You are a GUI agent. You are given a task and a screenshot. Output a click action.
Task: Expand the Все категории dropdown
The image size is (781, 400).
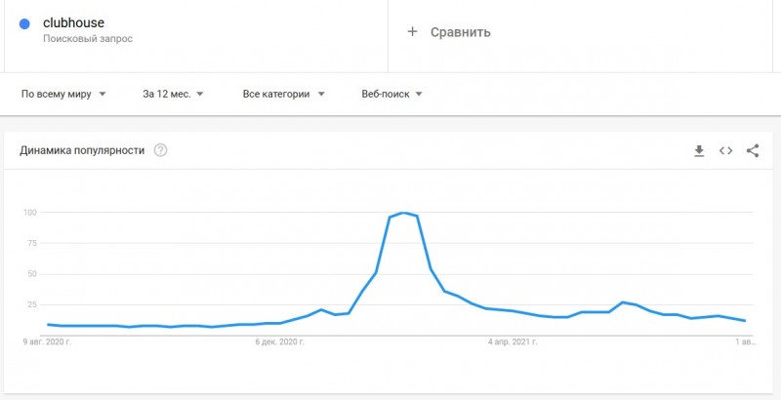pos(283,94)
